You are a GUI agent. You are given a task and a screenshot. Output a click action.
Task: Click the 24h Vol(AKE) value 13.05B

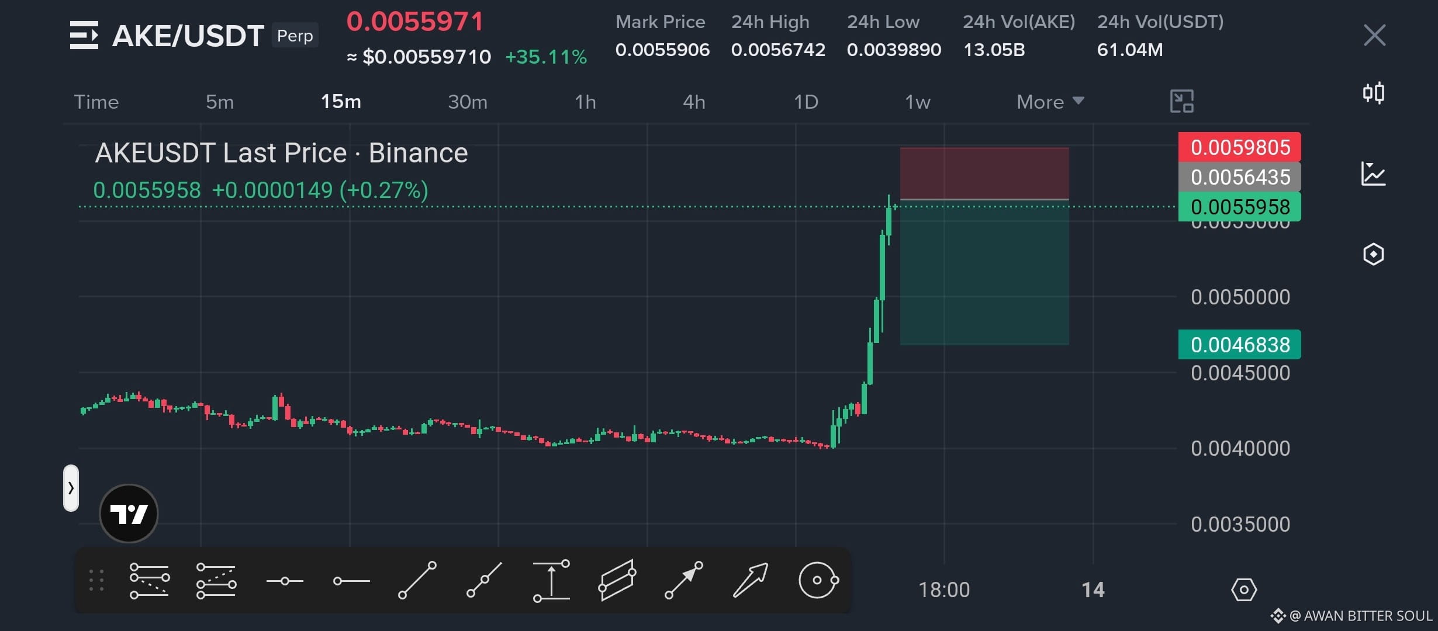point(994,50)
